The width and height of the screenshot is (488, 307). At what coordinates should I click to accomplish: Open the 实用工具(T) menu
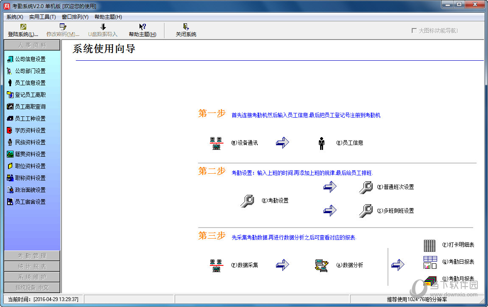coord(42,17)
